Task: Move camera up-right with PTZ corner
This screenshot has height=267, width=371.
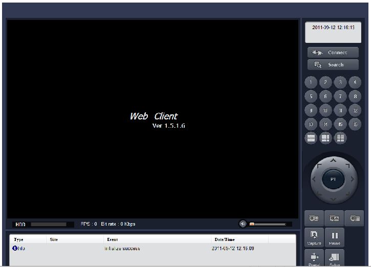Action: 347,166
